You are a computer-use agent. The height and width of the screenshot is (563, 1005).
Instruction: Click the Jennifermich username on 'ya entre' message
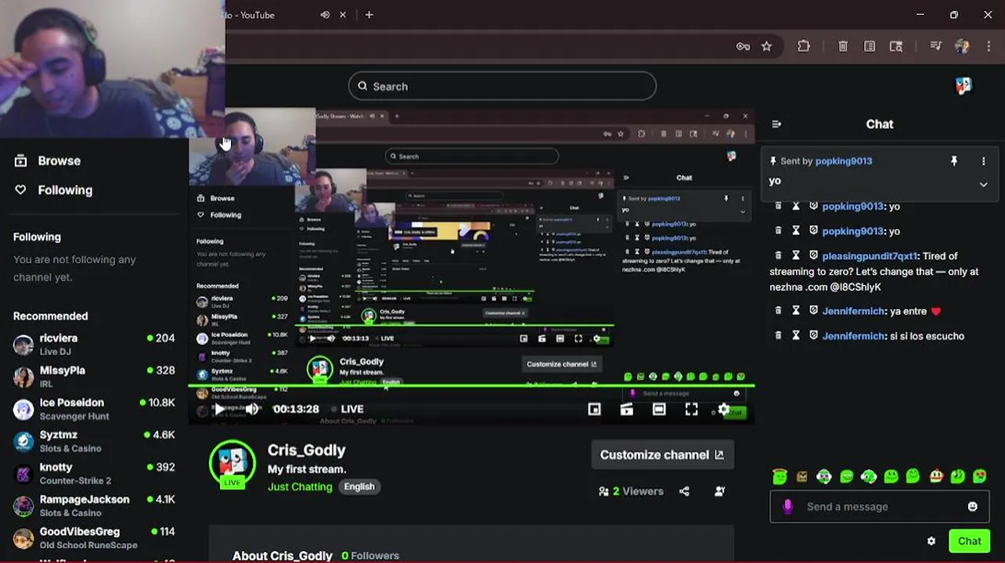853,311
